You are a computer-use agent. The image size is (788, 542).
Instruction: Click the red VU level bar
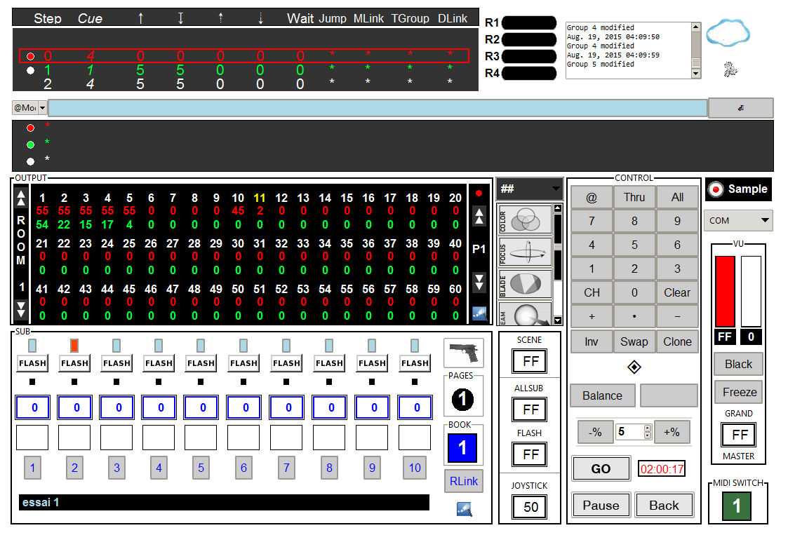point(725,292)
